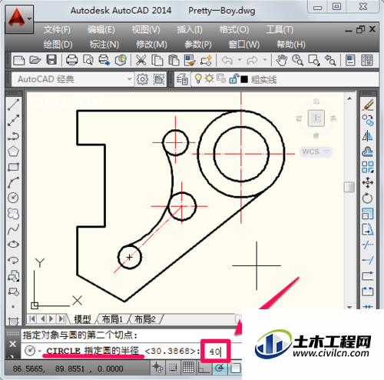Open the AutoCAD 经典 workspace dropdown

click(129, 79)
